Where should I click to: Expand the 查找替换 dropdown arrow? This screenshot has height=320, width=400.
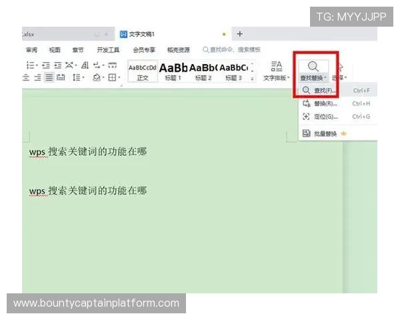click(325, 77)
